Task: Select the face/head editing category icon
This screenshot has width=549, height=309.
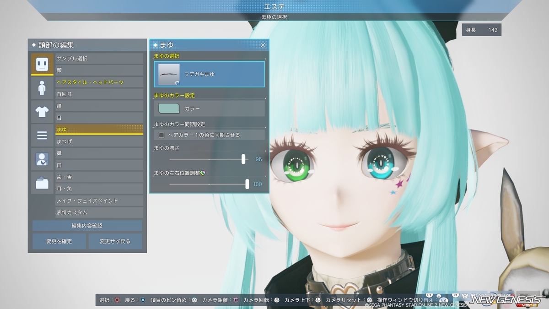Action: pos(42,64)
